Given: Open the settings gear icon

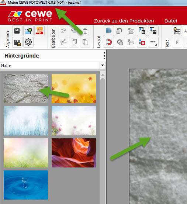Looking at the screenshot, I should pos(28,42).
